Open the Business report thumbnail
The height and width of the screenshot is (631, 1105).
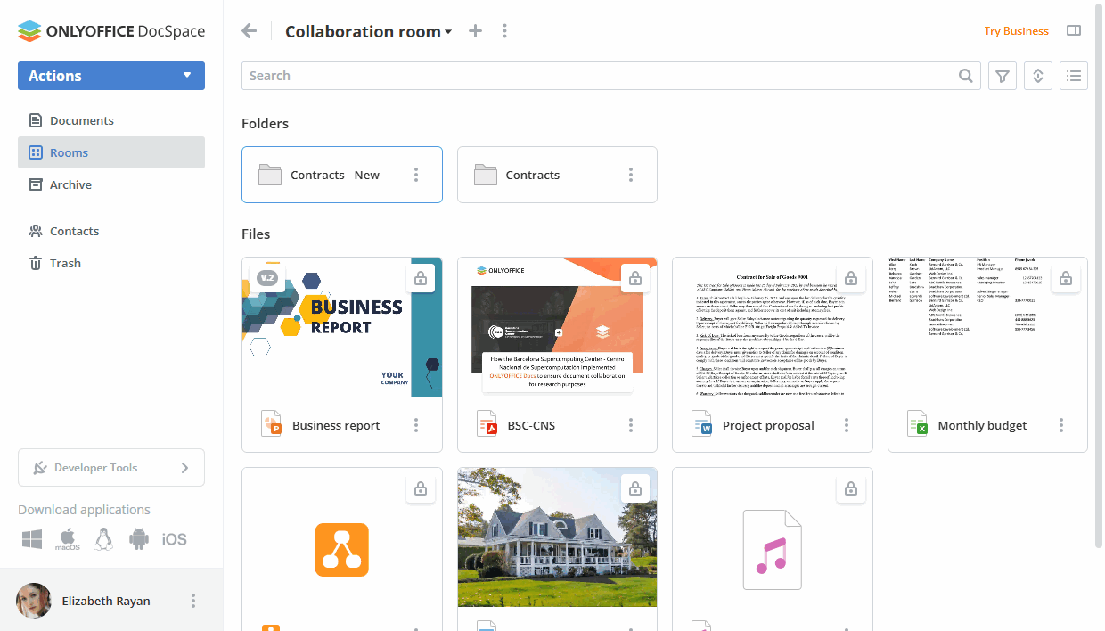(342, 327)
